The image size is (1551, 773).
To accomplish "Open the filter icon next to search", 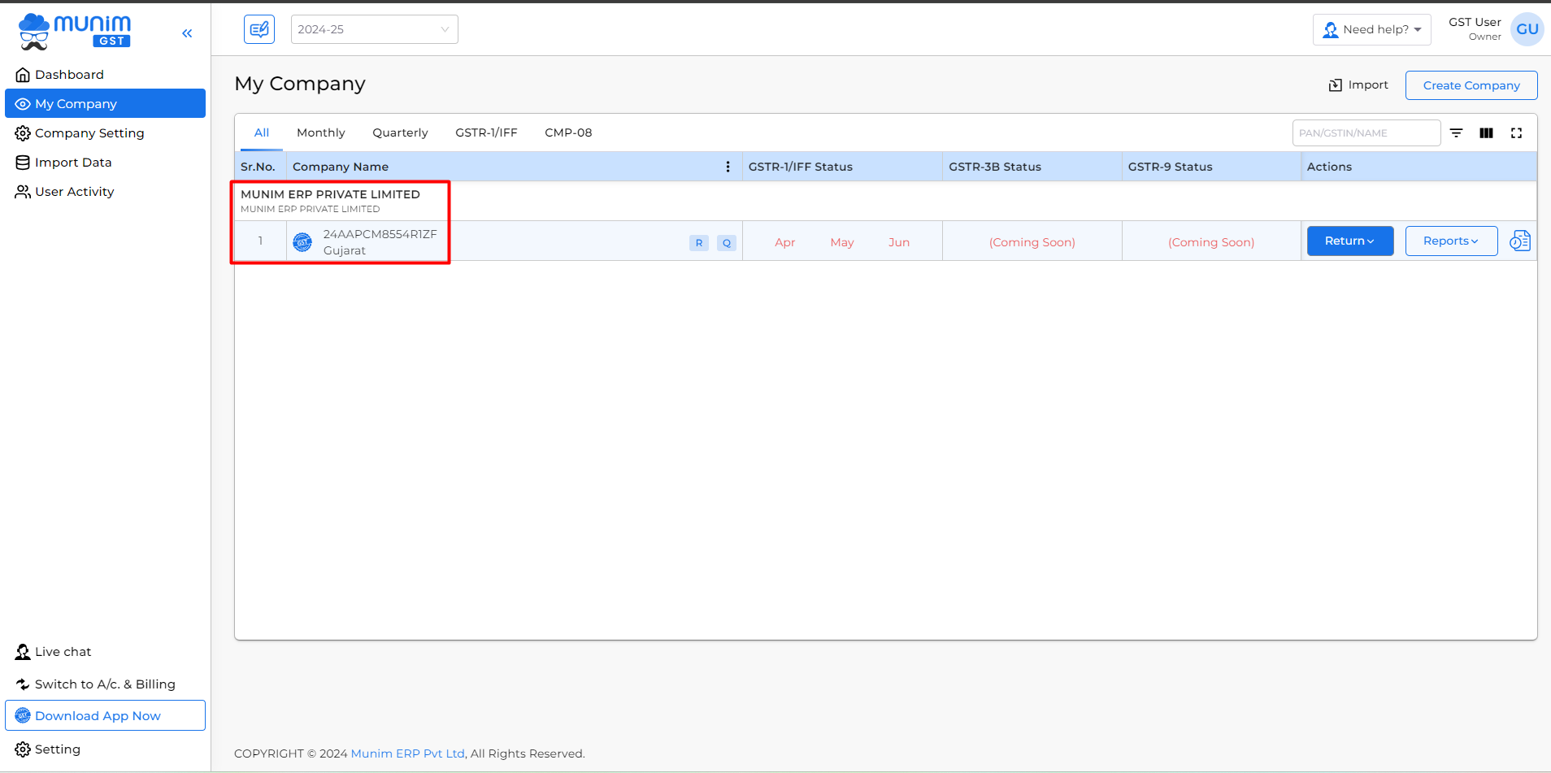I will coord(1457,132).
